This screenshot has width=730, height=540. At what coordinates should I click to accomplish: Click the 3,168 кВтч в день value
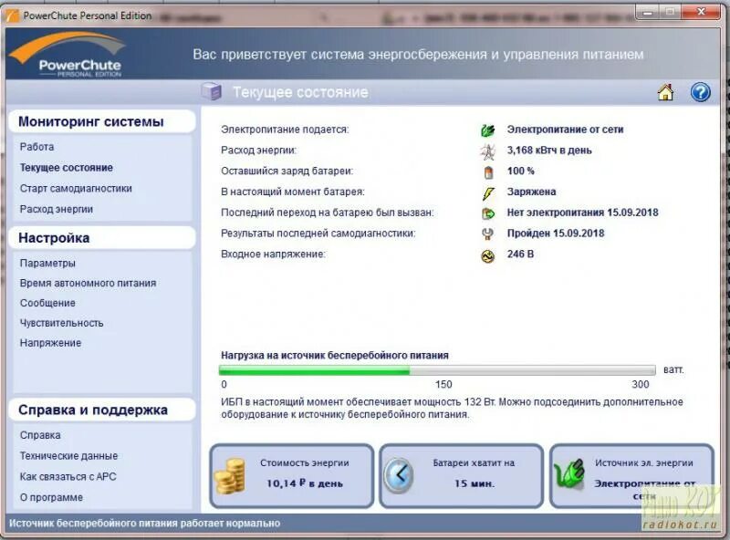(549, 151)
